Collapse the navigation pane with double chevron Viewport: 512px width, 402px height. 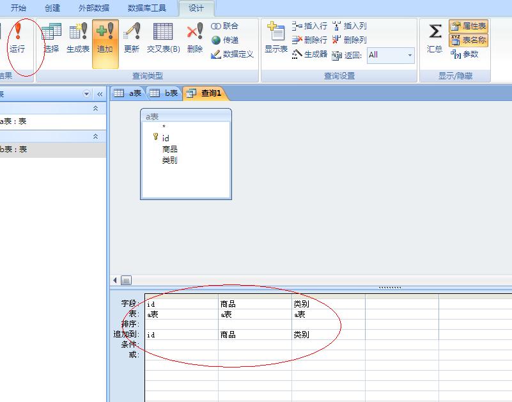pyautogui.click(x=100, y=95)
